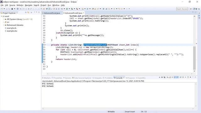Open the Properties tab
The width and height of the screenshot is (201, 113).
[x=57, y=78]
